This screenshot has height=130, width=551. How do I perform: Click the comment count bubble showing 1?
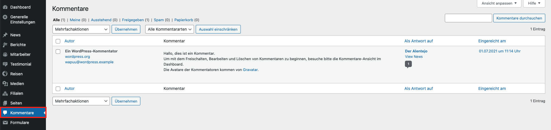pyautogui.click(x=408, y=64)
